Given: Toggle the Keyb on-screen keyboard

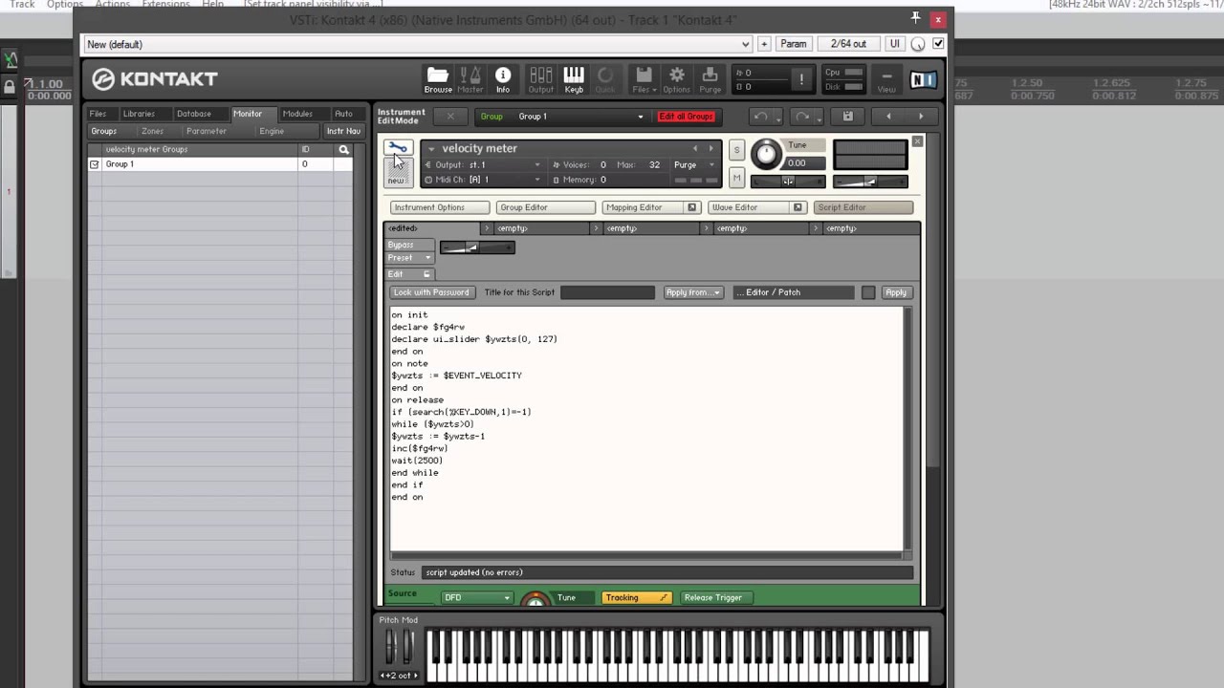Looking at the screenshot, I should coord(574,79).
